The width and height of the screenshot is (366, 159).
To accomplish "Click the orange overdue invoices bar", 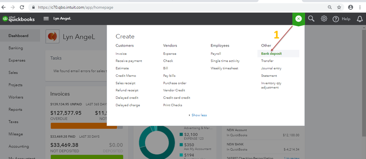I will pyautogui.click(x=84, y=126).
